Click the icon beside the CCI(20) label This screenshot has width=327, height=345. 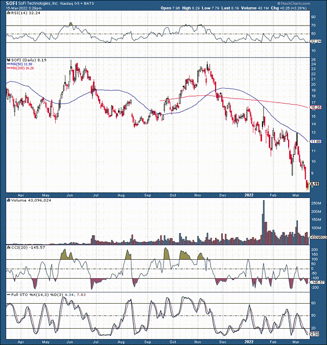tap(9, 248)
